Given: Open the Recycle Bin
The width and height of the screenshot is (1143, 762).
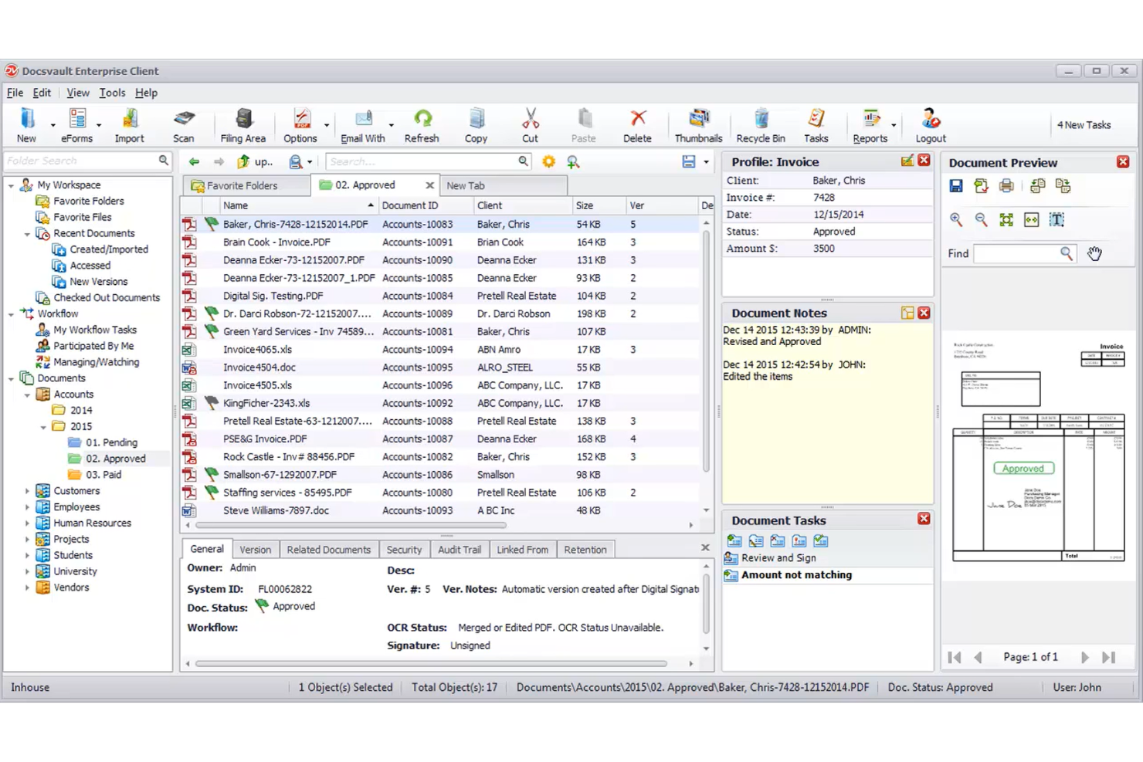Looking at the screenshot, I should [x=761, y=125].
